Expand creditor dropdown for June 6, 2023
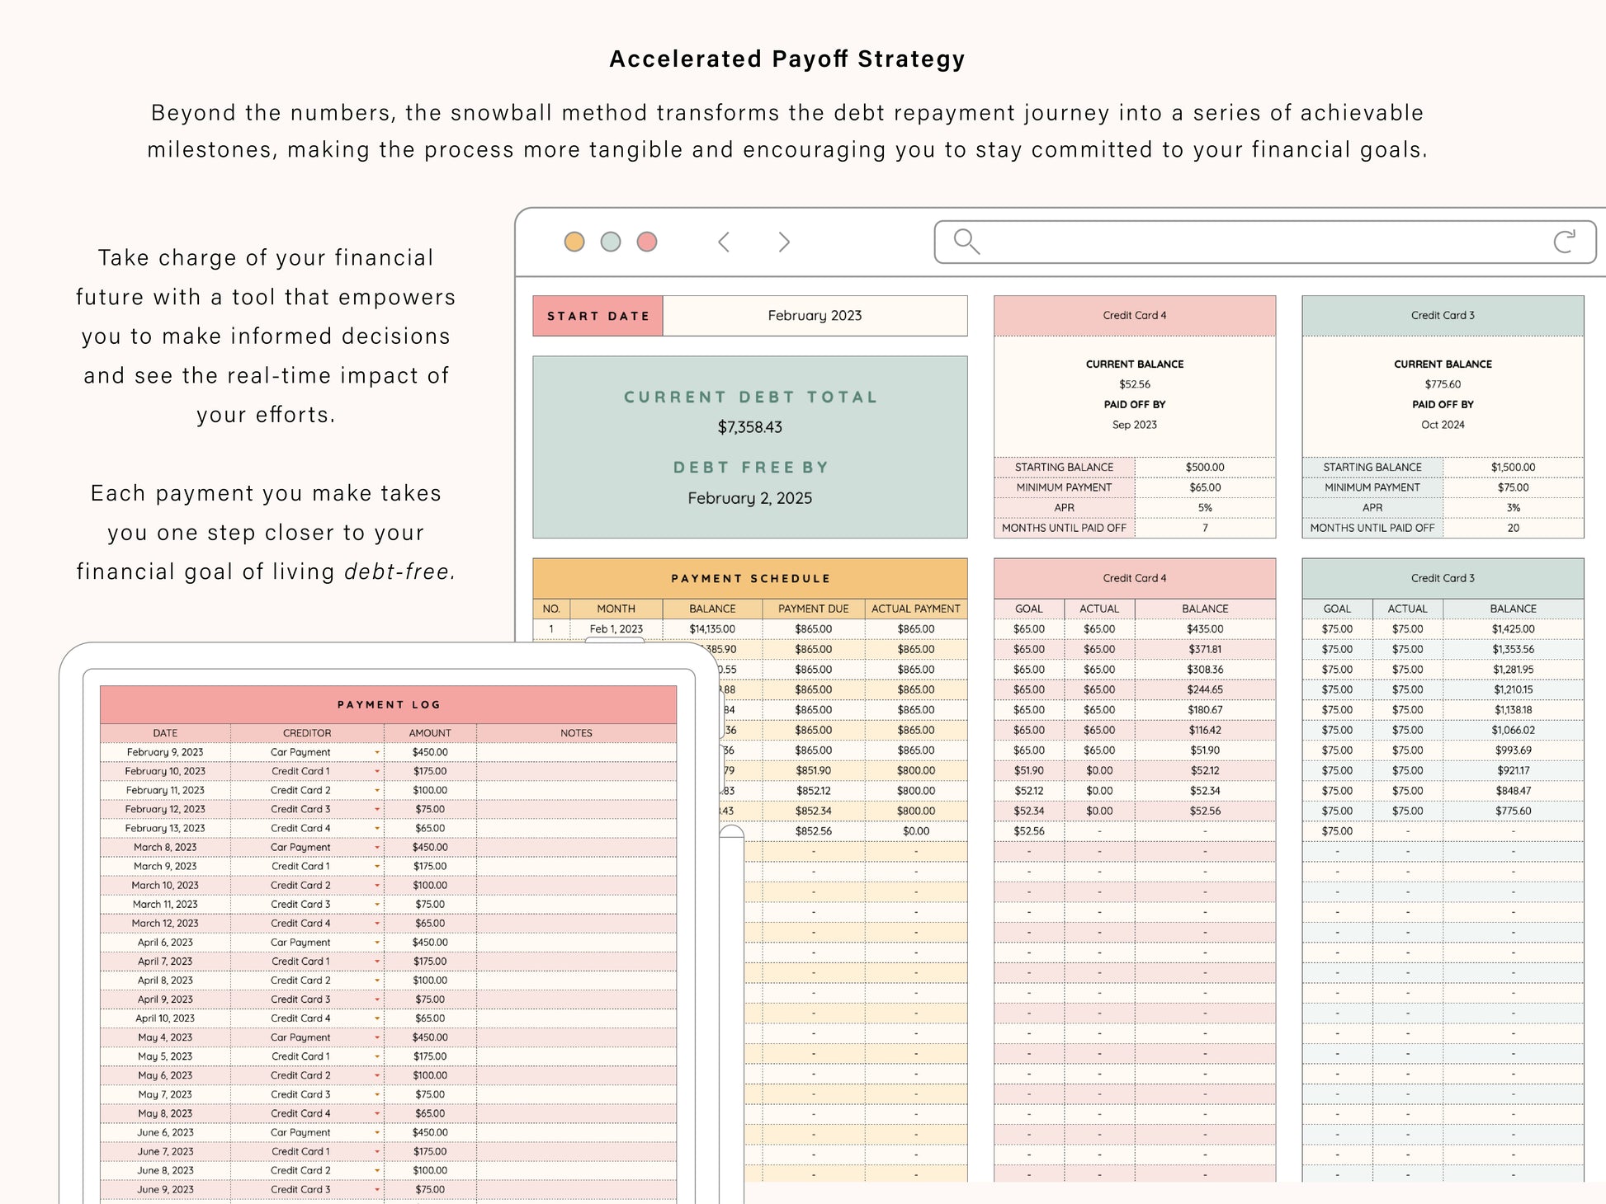 click(x=377, y=1133)
